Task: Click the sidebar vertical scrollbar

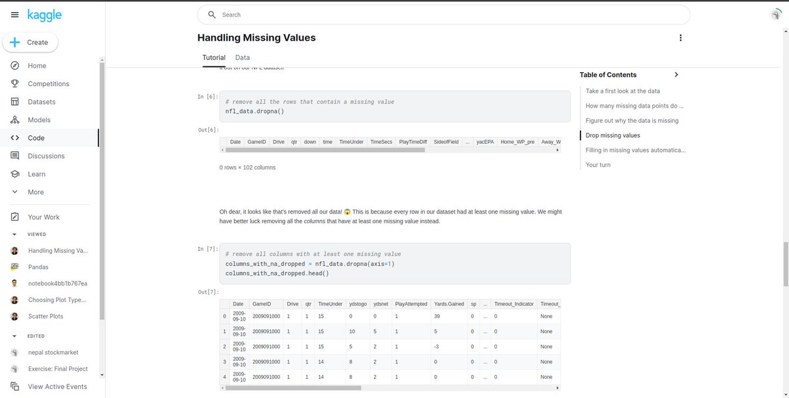Action: point(101,190)
